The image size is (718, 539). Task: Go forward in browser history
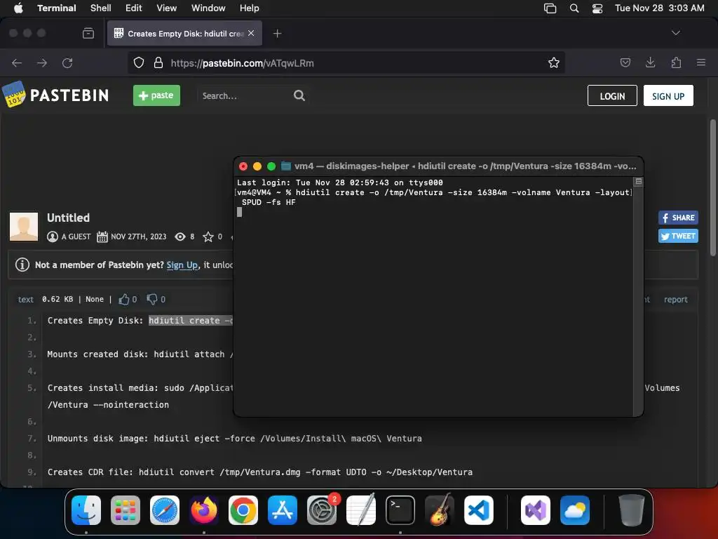pos(42,62)
